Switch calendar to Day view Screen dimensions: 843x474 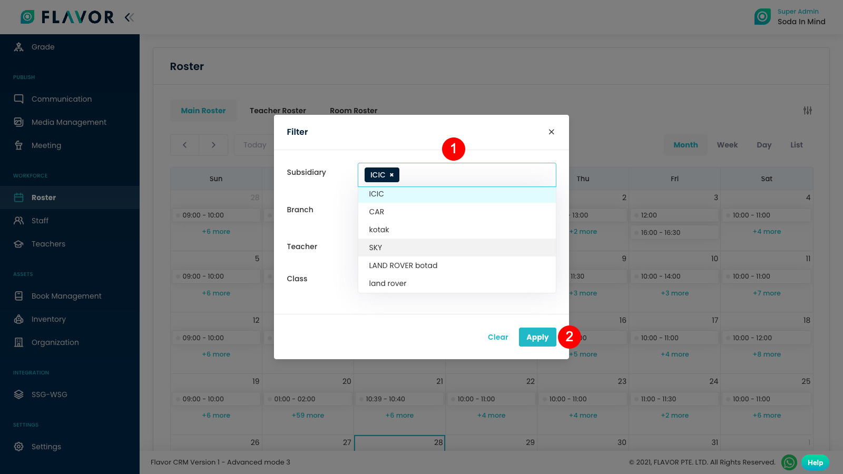(764, 145)
